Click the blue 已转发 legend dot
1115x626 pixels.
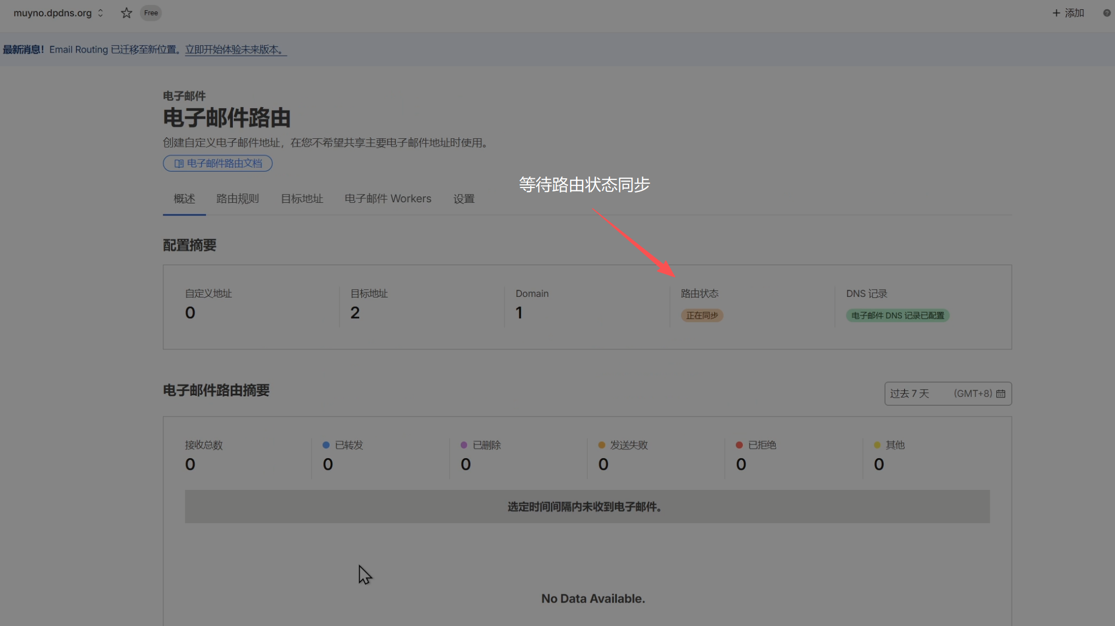326,445
